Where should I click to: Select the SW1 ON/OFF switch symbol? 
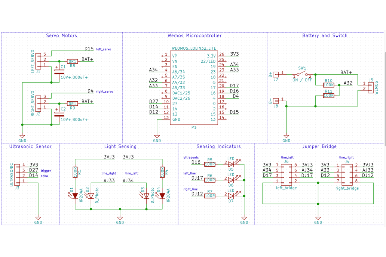tap(302, 74)
